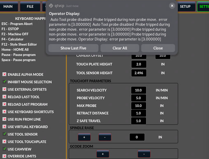Enable Override Limits checkbox
This screenshot has width=209, height=159.
click(4, 156)
